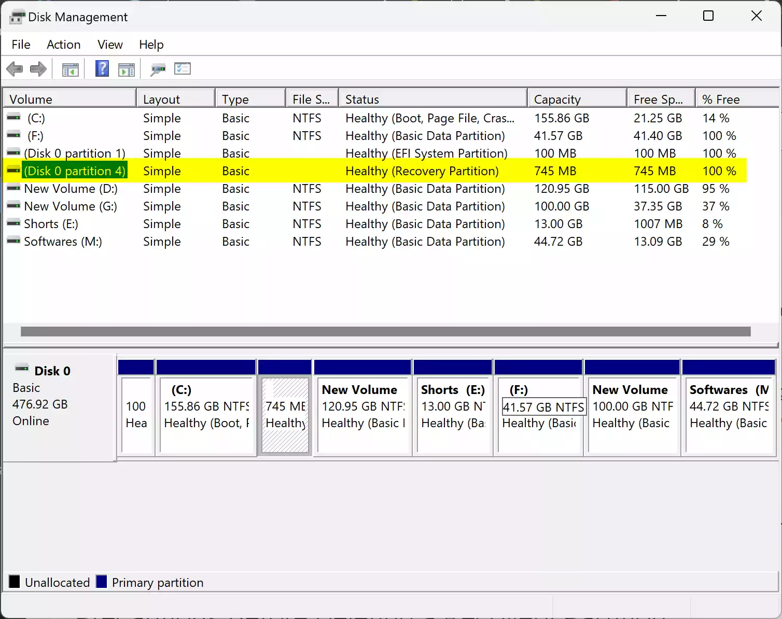
Task: Click the back navigation arrow
Action: pyautogui.click(x=14, y=68)
